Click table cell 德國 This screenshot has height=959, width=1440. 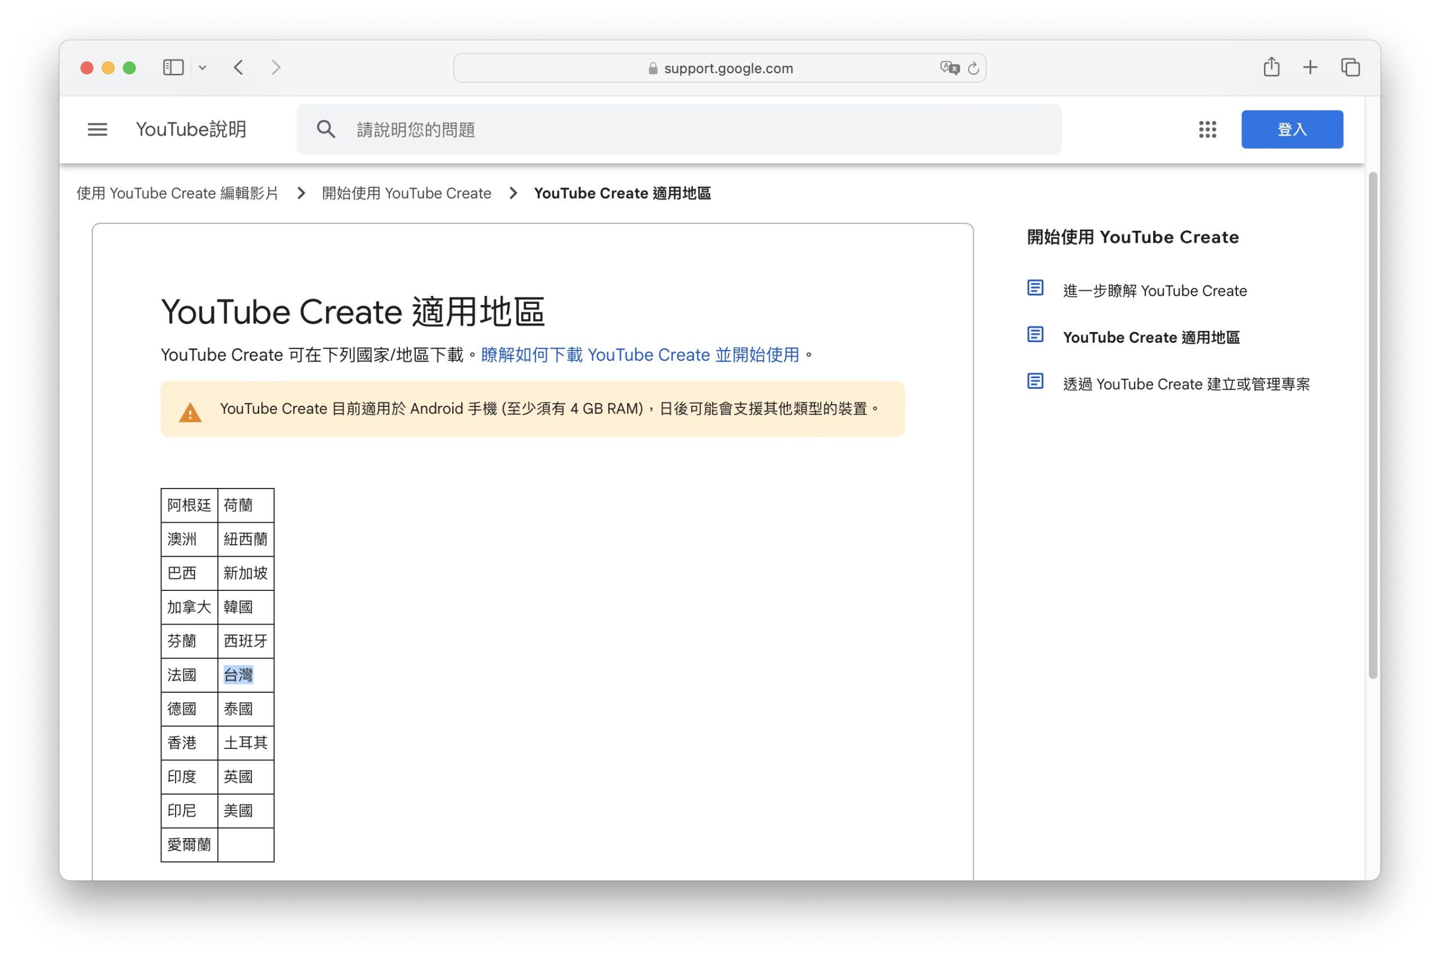click(189, 709)
